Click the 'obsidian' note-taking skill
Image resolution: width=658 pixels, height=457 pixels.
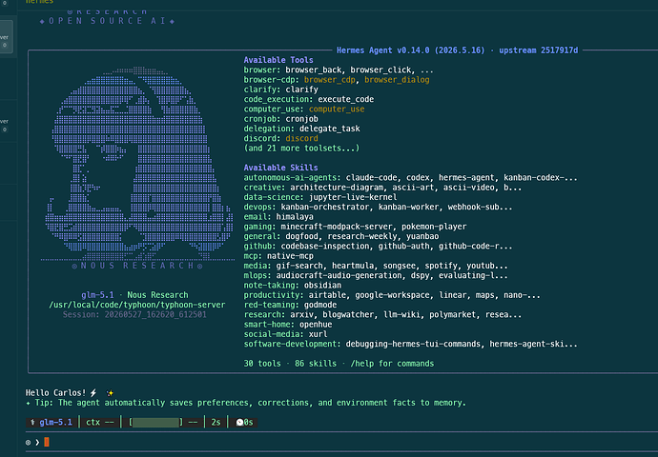click(x=322, y=286)
